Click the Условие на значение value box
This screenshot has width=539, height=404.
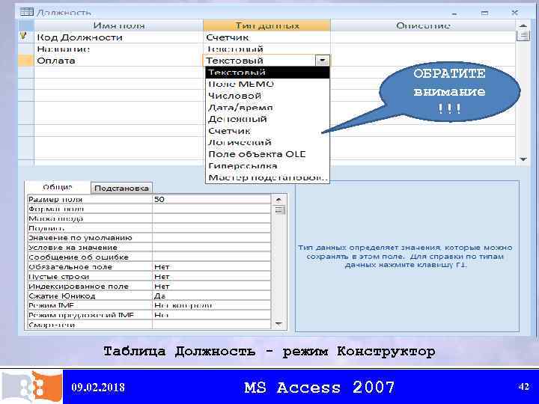211,248
